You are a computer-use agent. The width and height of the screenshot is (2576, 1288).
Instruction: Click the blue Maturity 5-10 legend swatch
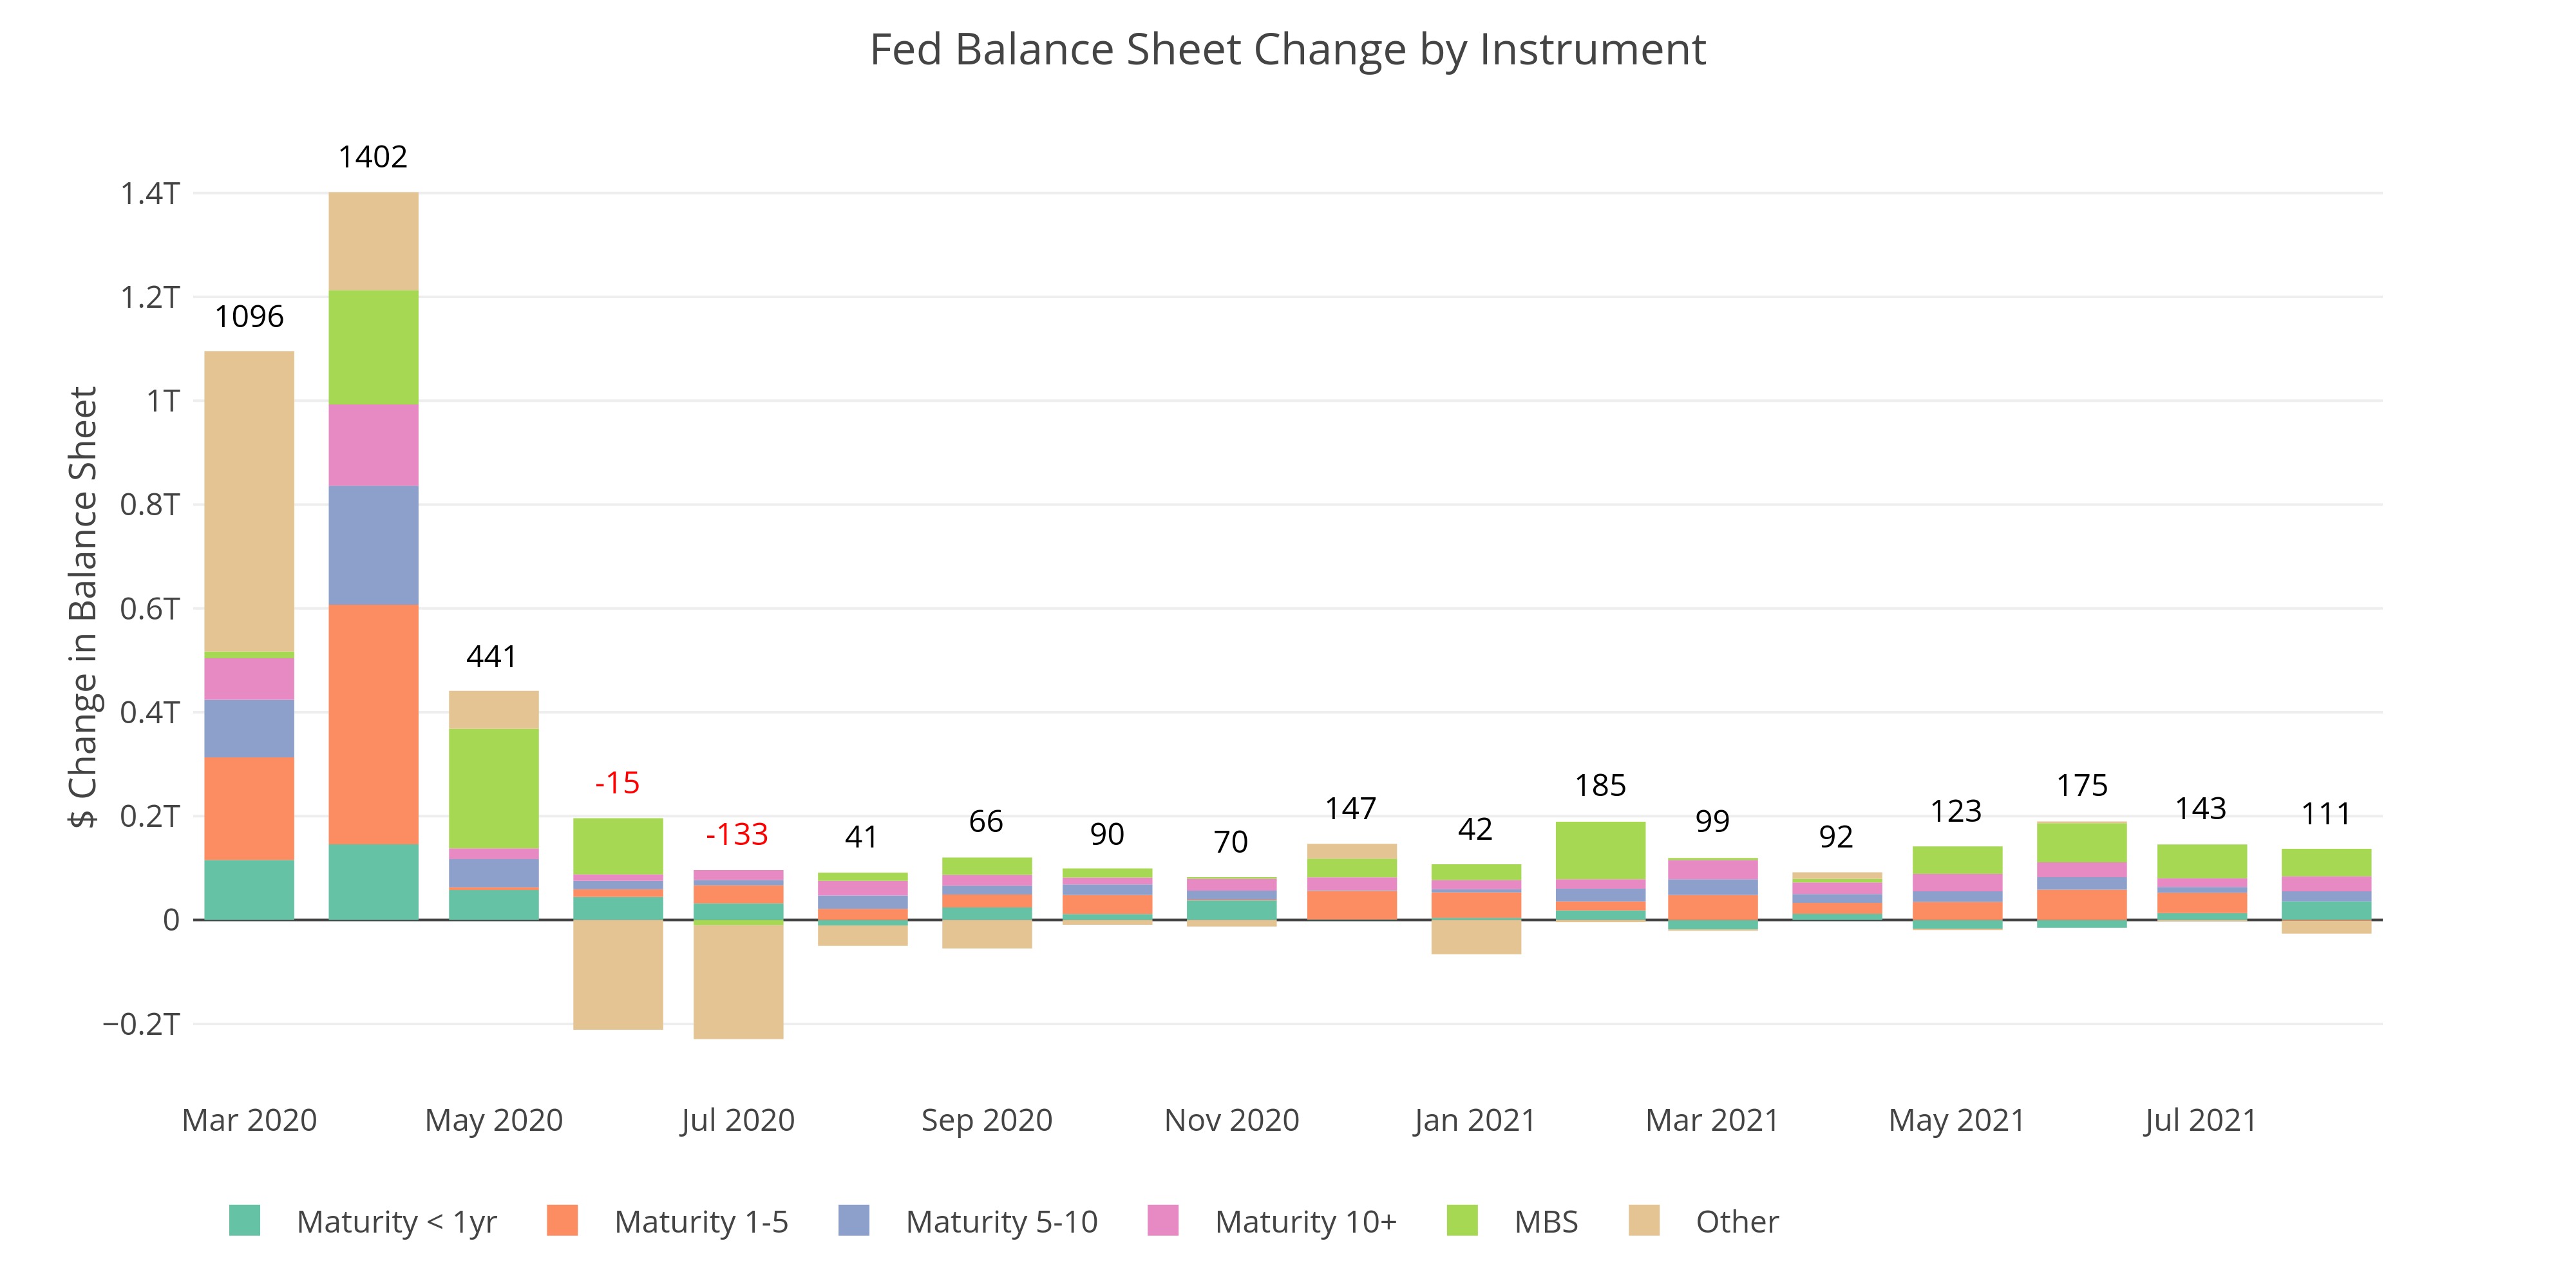point(854,1221)
